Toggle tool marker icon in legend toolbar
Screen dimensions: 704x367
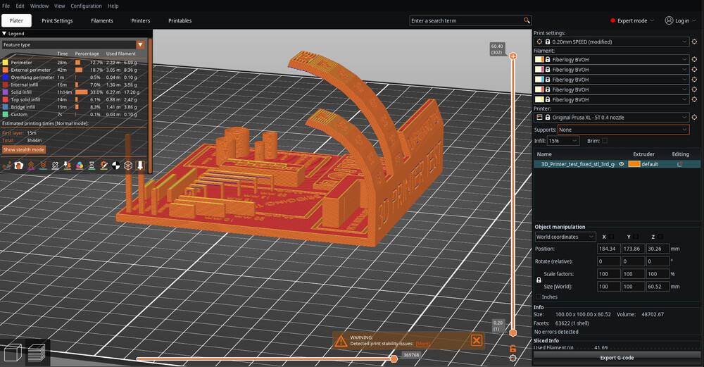click(x=140, y=166)
